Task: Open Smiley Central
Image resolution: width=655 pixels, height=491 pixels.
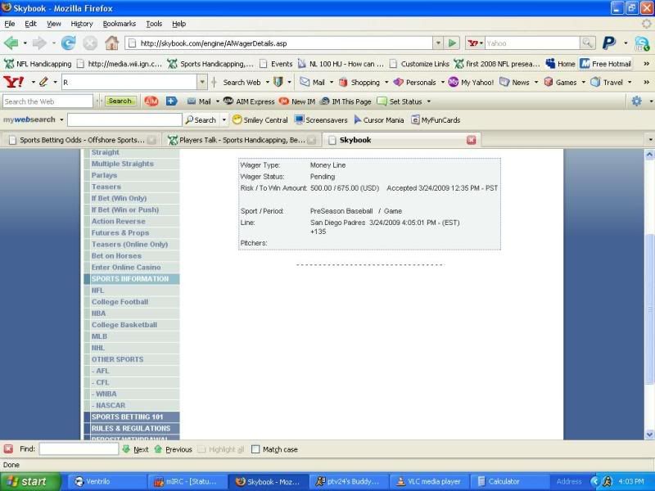Action: (x=260, y=119)
